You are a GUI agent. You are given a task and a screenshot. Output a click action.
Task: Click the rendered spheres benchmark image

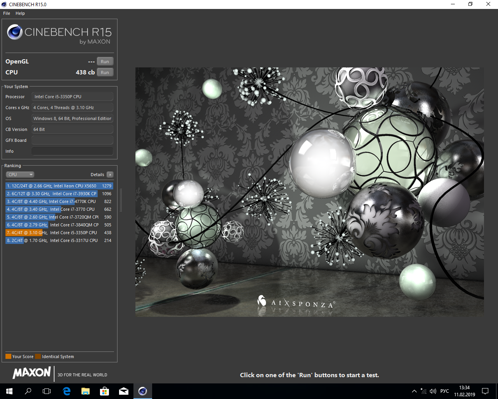pyautogui.click(x=310, y=192)
